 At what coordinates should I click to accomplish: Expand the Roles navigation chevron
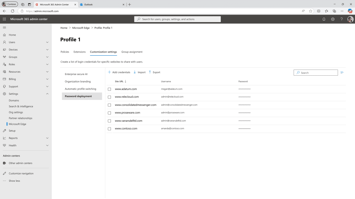coord(47,64)
